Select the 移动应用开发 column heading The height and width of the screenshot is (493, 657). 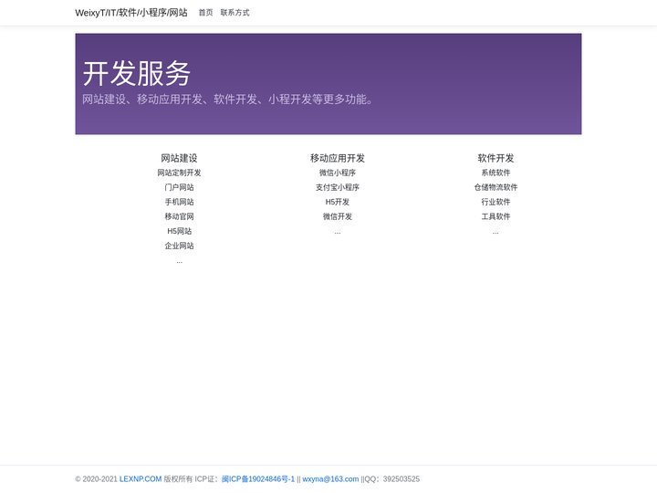tap(338, 158)
